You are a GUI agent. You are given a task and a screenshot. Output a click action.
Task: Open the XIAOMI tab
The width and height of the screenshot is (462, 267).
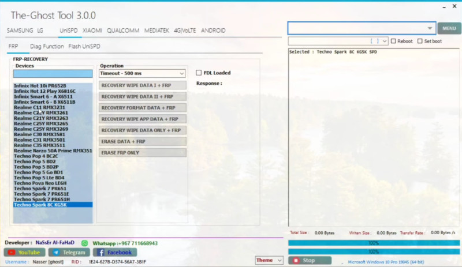(x=92, y=31)
